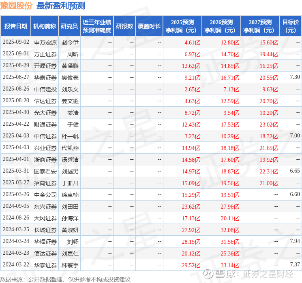Click analyst name 樊俊豪
The height and width of the screenshot is (283, 302).
(70, 78)
